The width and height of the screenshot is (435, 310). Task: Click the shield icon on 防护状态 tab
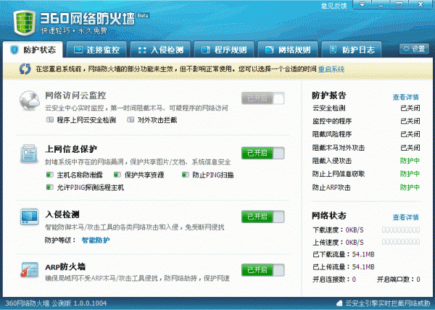point(14,50)
